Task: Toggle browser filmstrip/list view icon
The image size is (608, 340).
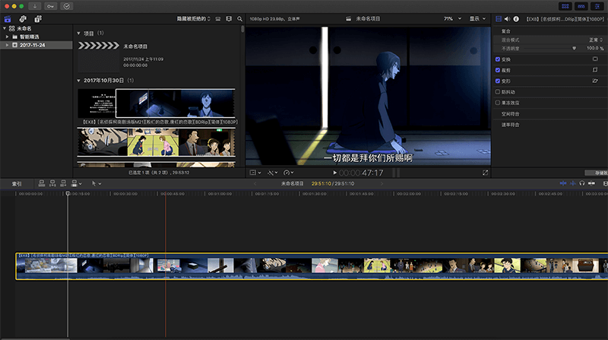Action: point(218,18)
